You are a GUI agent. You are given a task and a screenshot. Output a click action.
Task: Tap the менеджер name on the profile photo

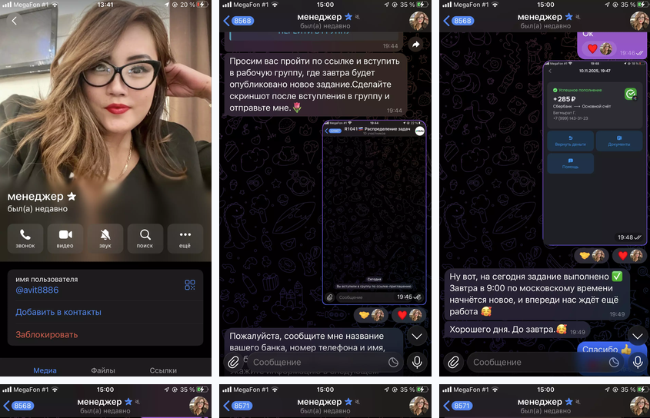click(x=35, y=197)
